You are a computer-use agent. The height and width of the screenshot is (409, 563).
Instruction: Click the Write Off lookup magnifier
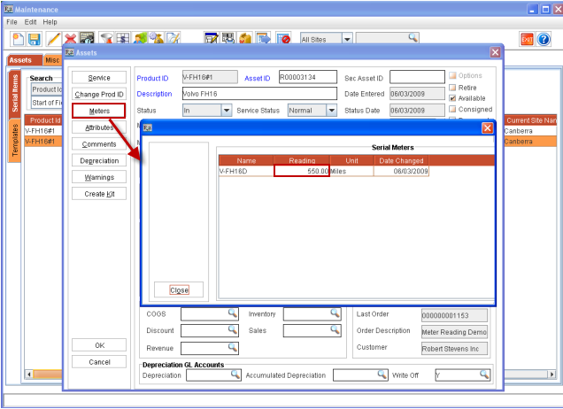(x=484, y=375)
